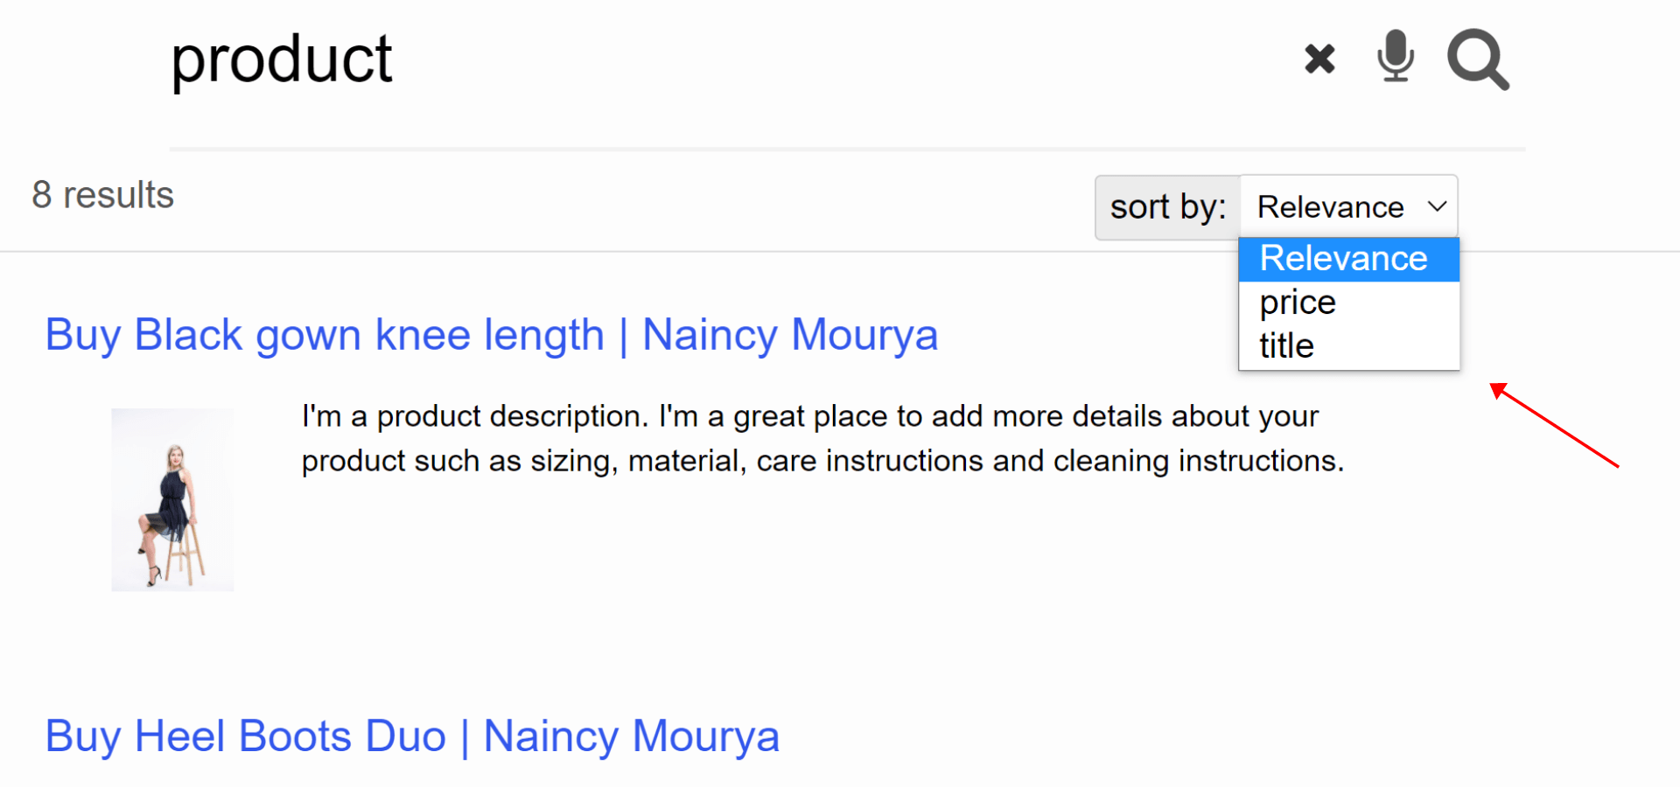Open the Relevance sort combo box
The height and width of the screenshot is (787, 1680).
click(1348, 207)
